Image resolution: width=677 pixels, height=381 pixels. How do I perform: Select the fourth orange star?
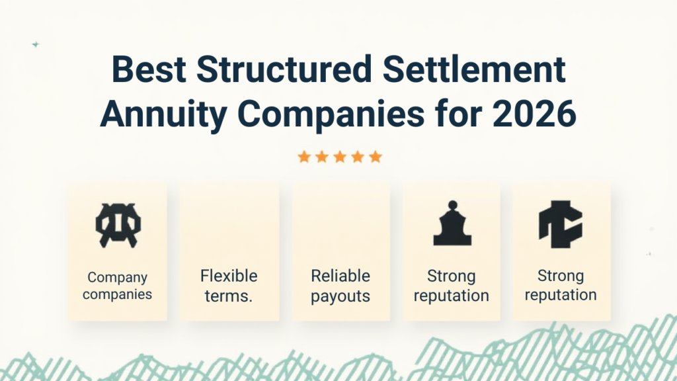358,157
